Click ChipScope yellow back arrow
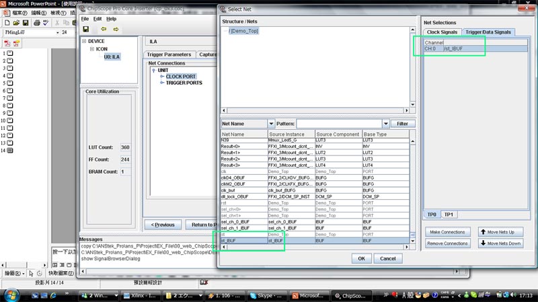This screenshot has height=302, width=538. [104, 29]
